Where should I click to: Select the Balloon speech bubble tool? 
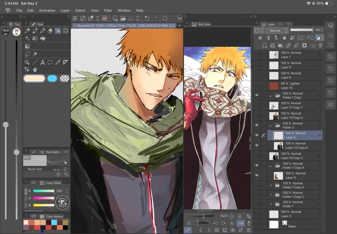[50, 62]
